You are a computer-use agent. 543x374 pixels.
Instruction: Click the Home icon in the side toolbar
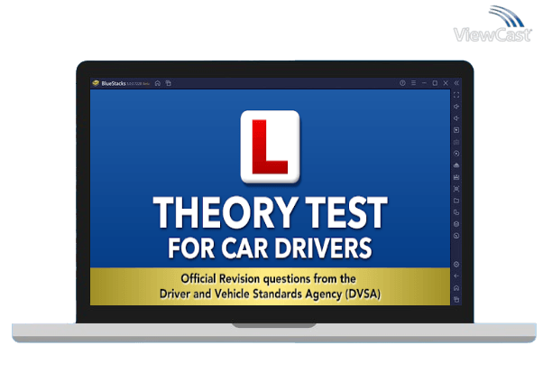click(x=456, y=288)
